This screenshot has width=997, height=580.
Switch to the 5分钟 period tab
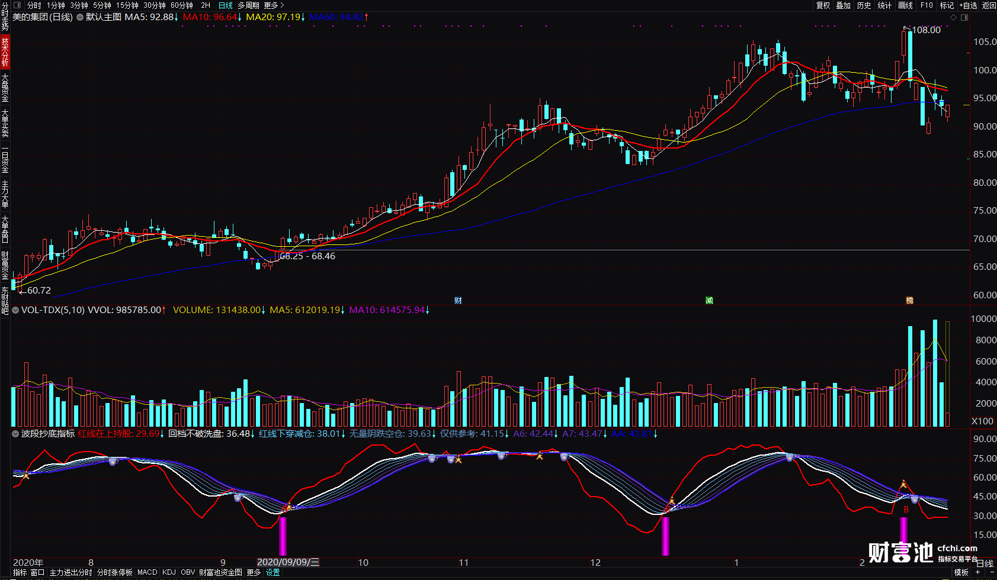[x=102, y=5]
